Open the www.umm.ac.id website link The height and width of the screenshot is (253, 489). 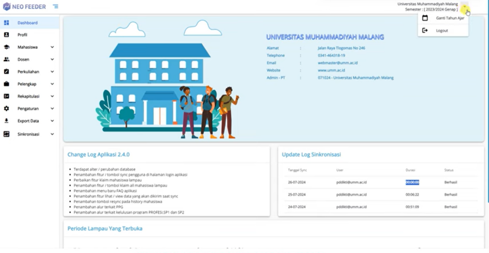[x=331, y=70]
